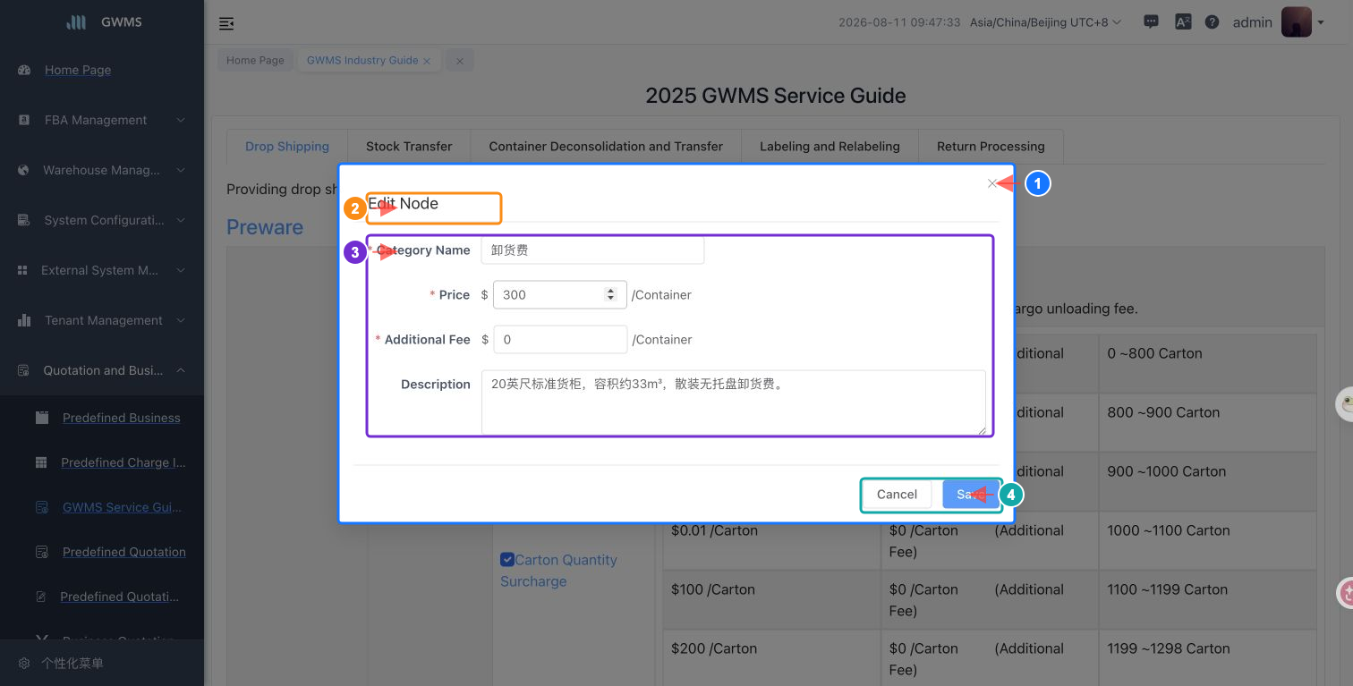Viewport: 1353px width, 686px height.
Task: Click the admin avatar picture
Action: click(1296, 22)
